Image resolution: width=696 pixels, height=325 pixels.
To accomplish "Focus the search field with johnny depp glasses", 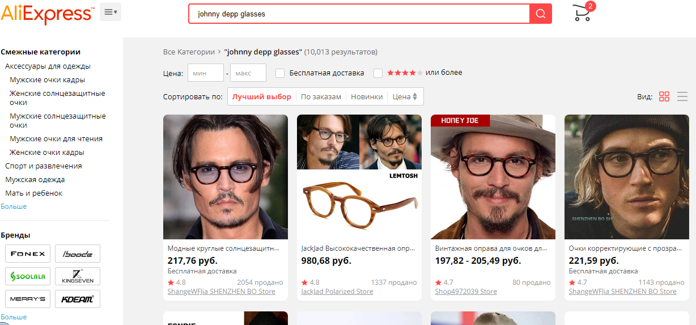I will pos(359,14).
